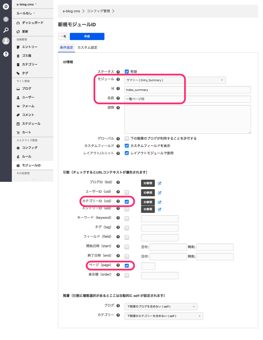263x340 pixels.
Task: Click the globe icon in the left rail
Action: (6, 19)
